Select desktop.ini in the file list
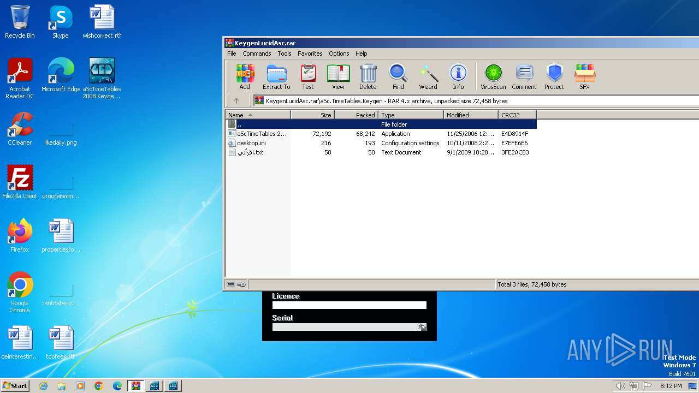699x393 pixels. tap(251, 143)
